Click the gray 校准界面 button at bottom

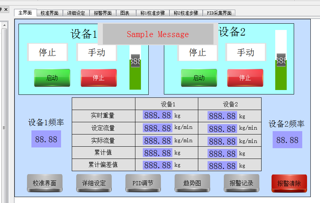pyautogui.click(x=45, y=183)
